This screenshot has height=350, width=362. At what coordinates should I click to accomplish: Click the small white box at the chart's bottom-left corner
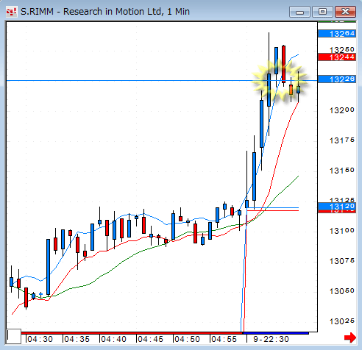[x=14, y=336]
